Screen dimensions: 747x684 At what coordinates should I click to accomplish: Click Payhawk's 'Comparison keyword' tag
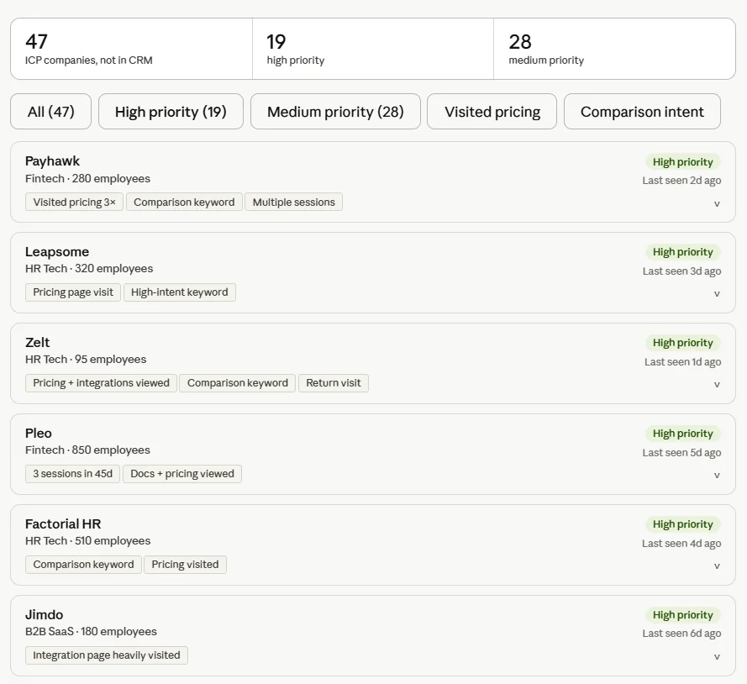pyautogui.click(x=184, y=202)
